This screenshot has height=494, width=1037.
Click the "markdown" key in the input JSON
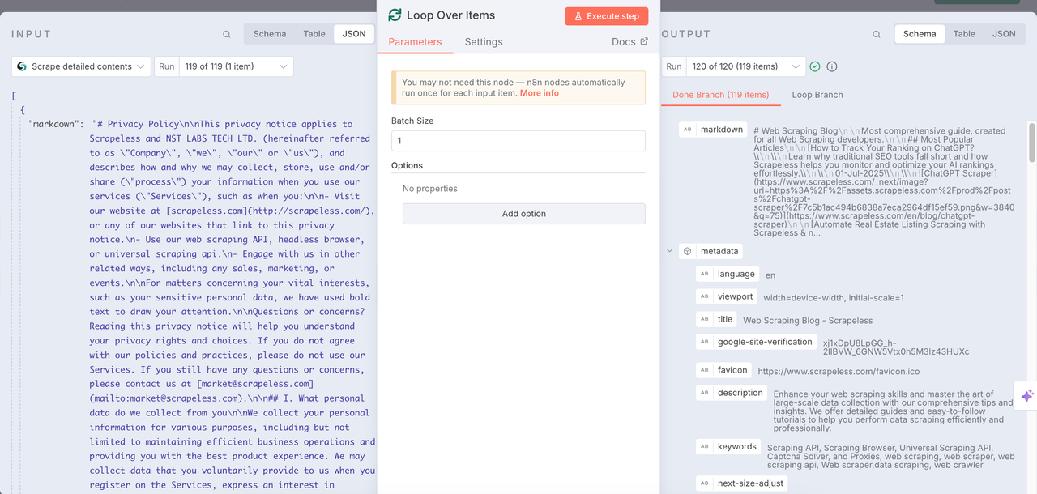click(56, 124)
